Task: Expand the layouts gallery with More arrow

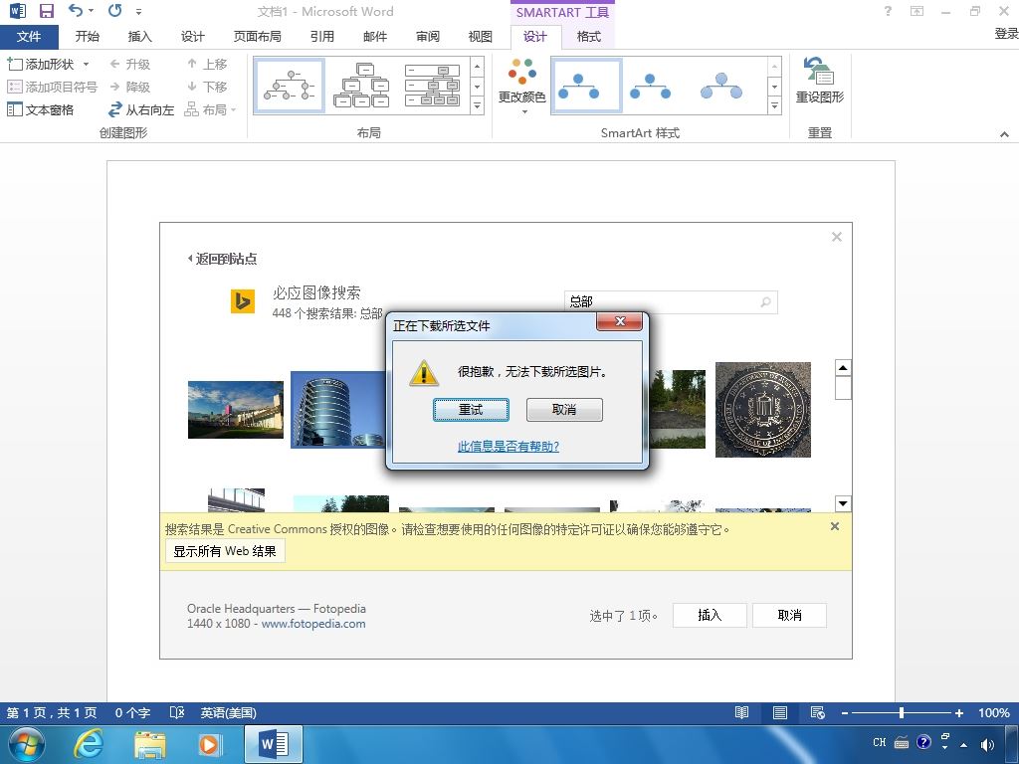Action: click(x=477, y=105)
